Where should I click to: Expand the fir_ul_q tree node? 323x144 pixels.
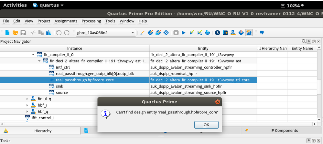(27, 99)
